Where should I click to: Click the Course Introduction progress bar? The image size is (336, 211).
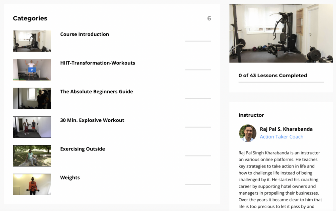(198, 41)
